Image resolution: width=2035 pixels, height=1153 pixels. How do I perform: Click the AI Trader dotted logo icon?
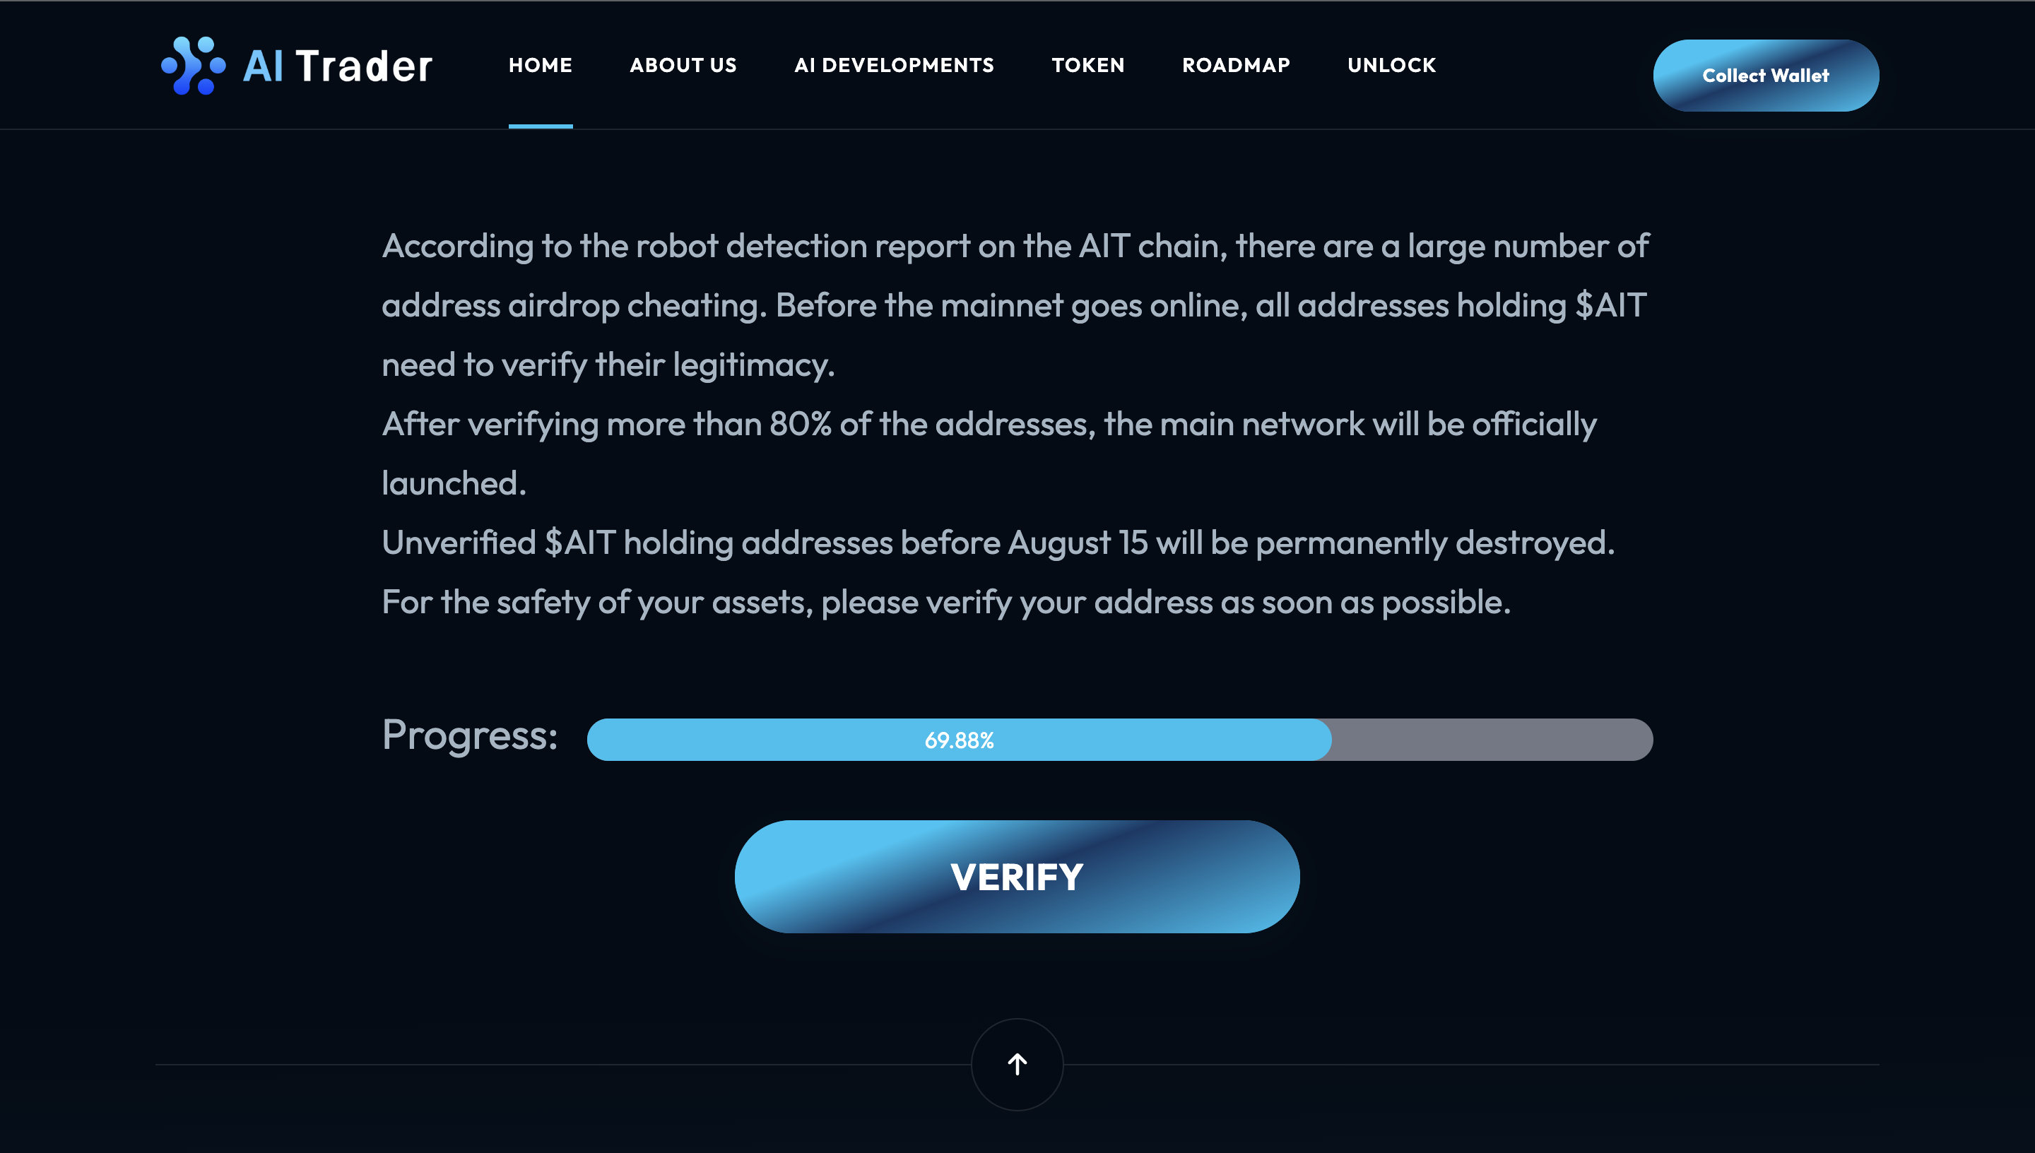[193, 66]
